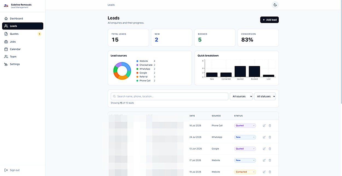Click the Google legend entry
The image size is (342, 176).
(146, 73)
